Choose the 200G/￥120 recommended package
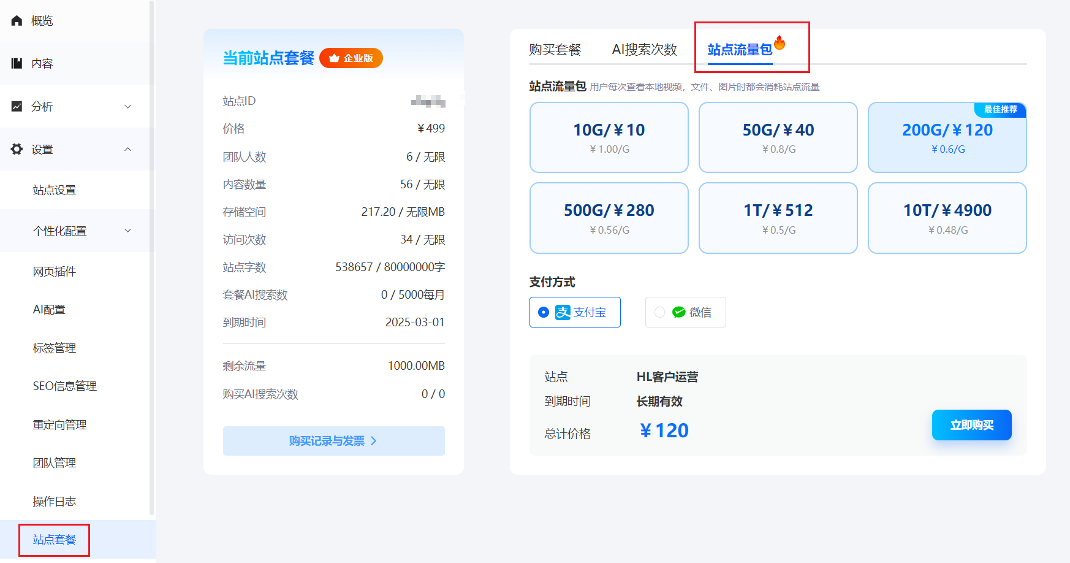The width and height of the screenshot is (1070, 563). pyautogui.click(x=947, y=137)
